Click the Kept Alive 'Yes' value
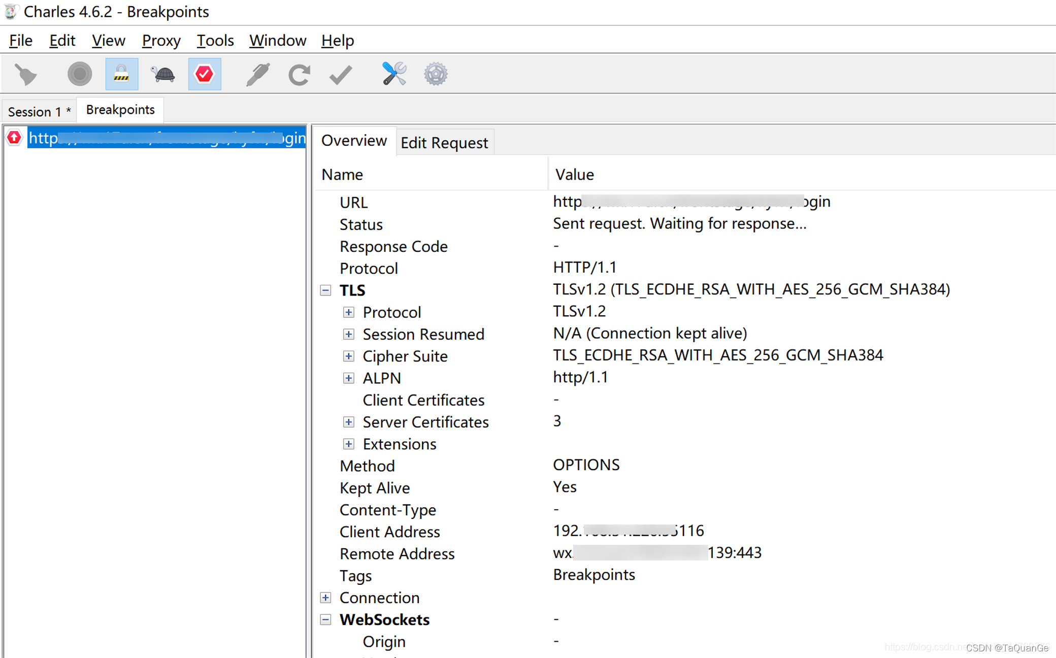Screen dimensions: 1056x658 (565, 487)
